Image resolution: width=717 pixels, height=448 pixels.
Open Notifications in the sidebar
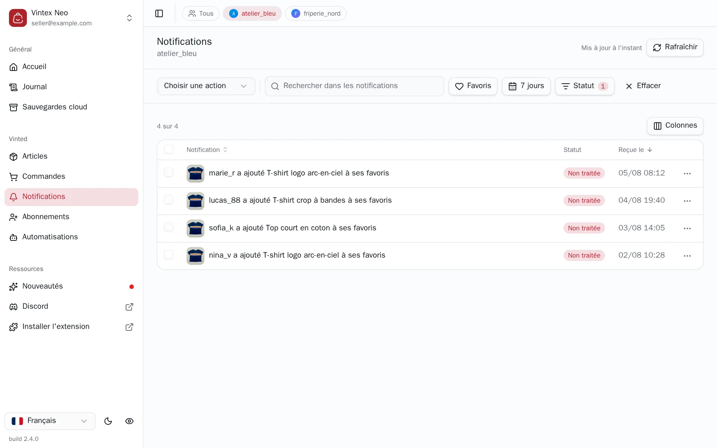71,197
